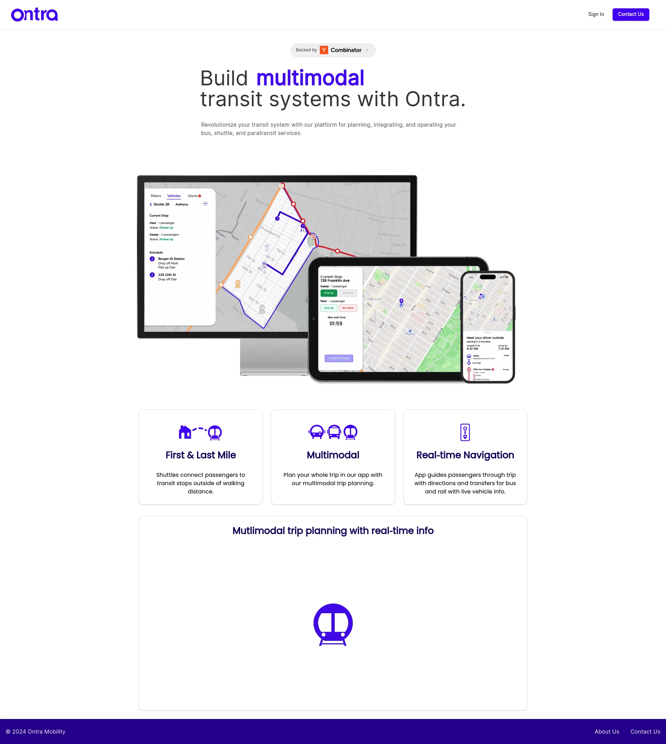Click the Ontra logo in top left
This screenshot has width=666, height=744.
click(x=34, y=14)
